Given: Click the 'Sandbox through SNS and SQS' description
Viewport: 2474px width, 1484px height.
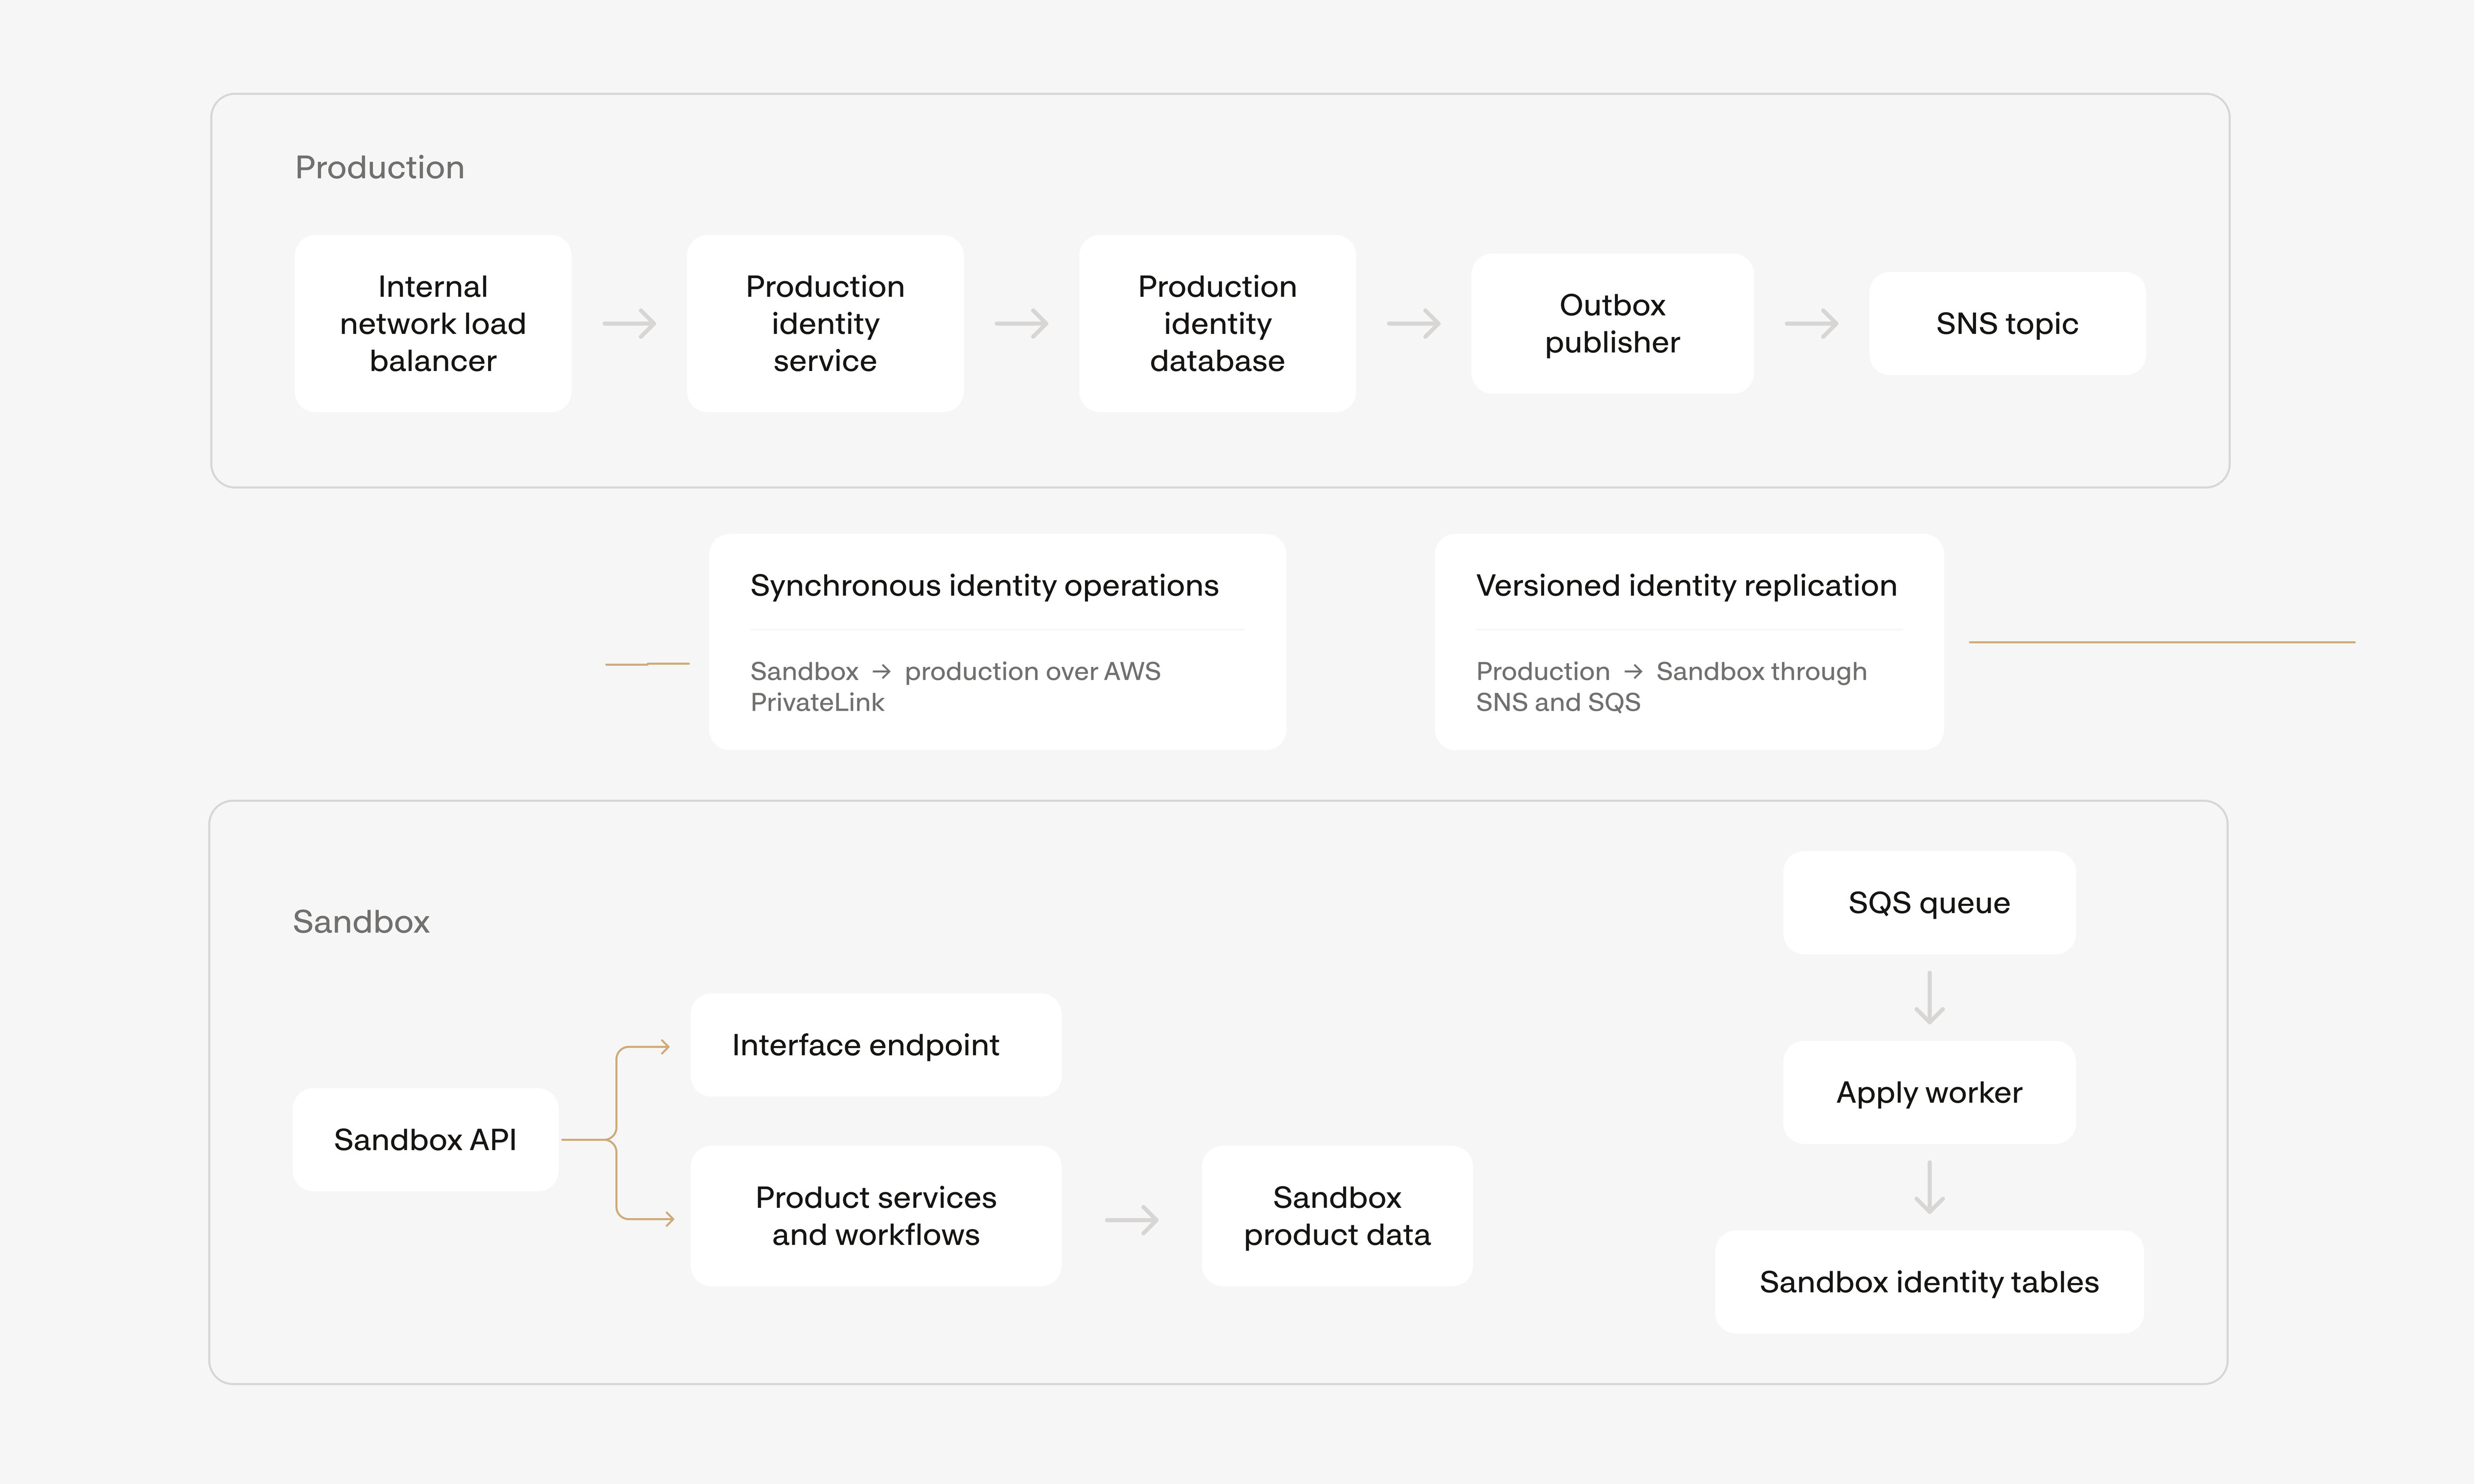Looking at the screenshot, I should click(x=1671, y=686).
